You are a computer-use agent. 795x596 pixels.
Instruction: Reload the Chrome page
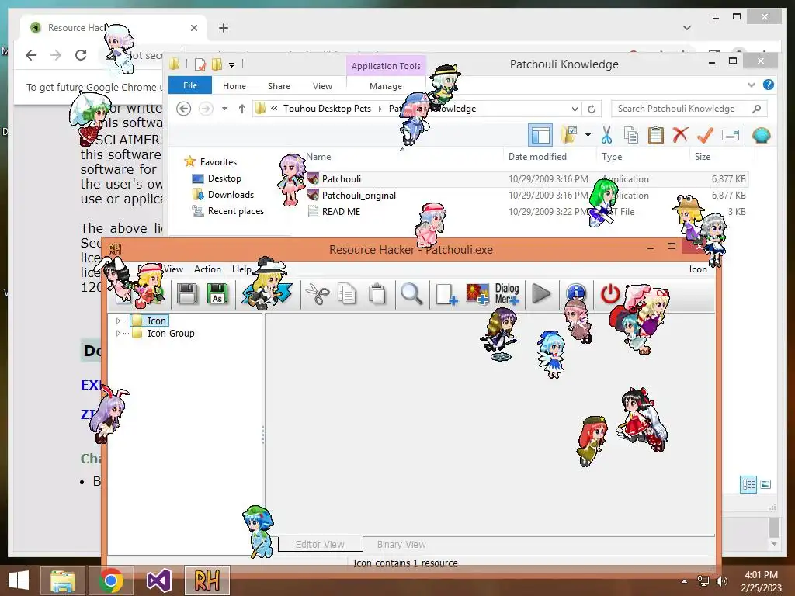tap(81, 55)
